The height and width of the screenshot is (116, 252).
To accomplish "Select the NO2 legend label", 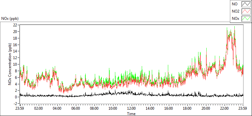I will [x=236, y=11].
